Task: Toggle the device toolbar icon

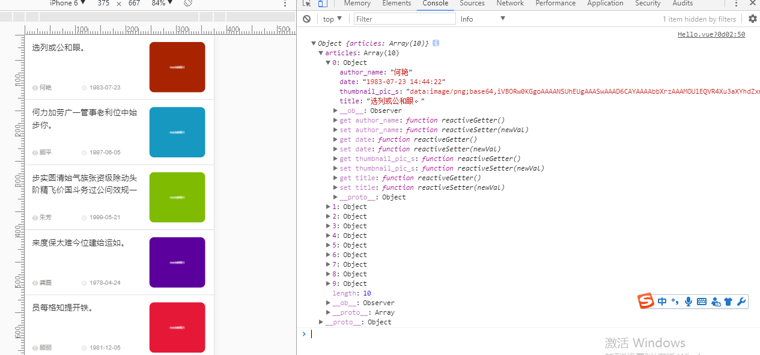Action: pos(323,4)
